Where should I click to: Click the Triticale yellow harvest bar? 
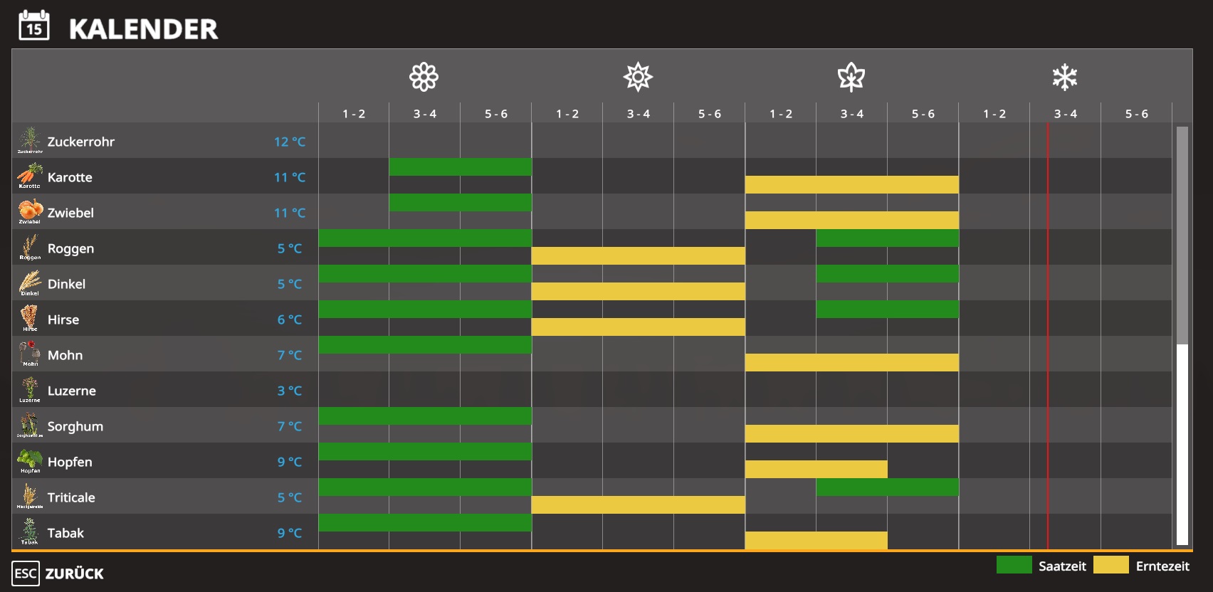pyautogui.click(x=639, y=505)
